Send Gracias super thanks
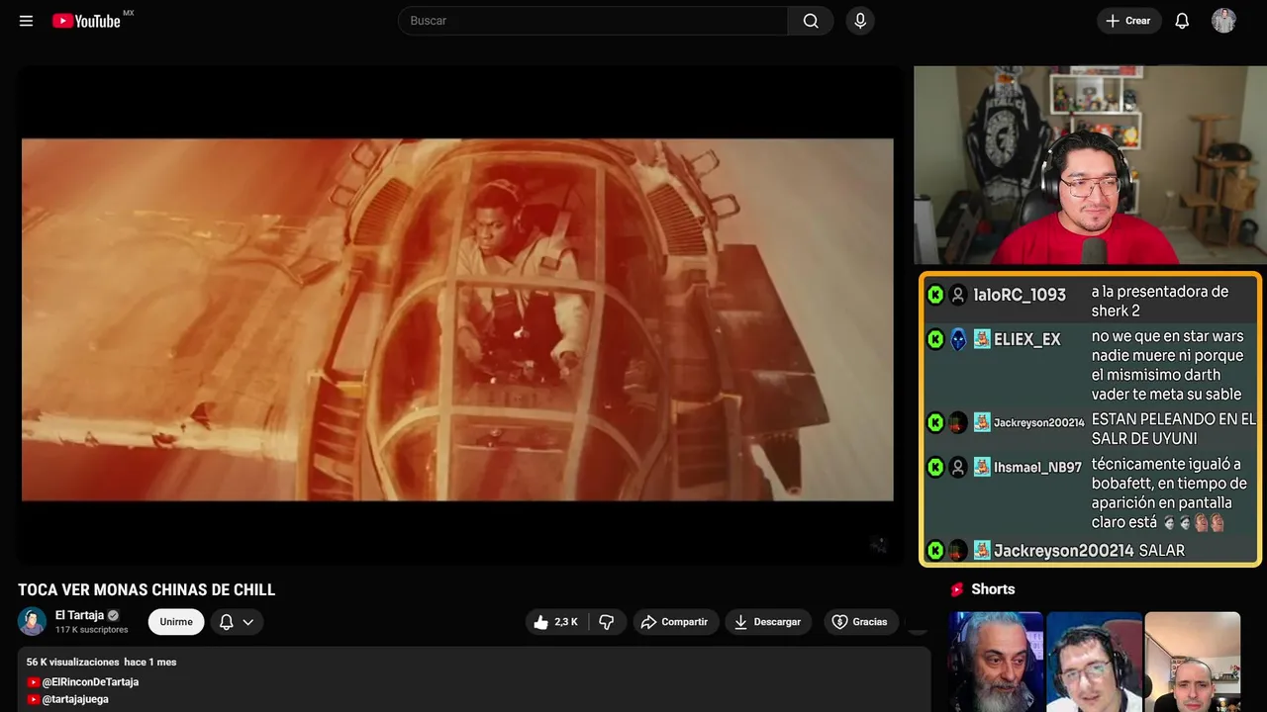 coord(859,622)
